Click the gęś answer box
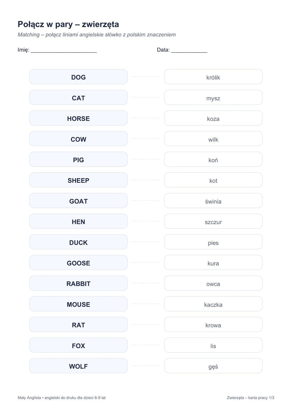The height and width of the screenshot is (414, 292). tap(213, 366)
